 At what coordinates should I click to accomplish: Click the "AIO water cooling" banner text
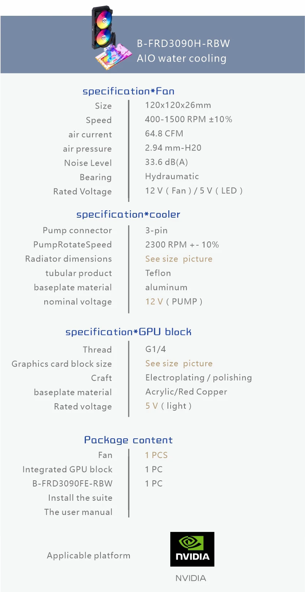pyautogui.click(x=181, y=59)
